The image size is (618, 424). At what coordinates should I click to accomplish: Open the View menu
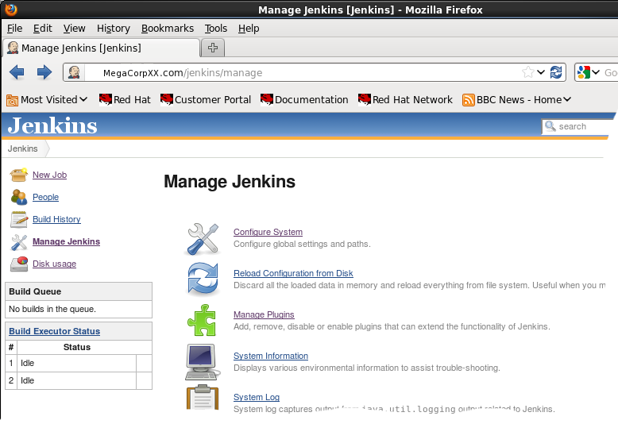pos(74,29)
